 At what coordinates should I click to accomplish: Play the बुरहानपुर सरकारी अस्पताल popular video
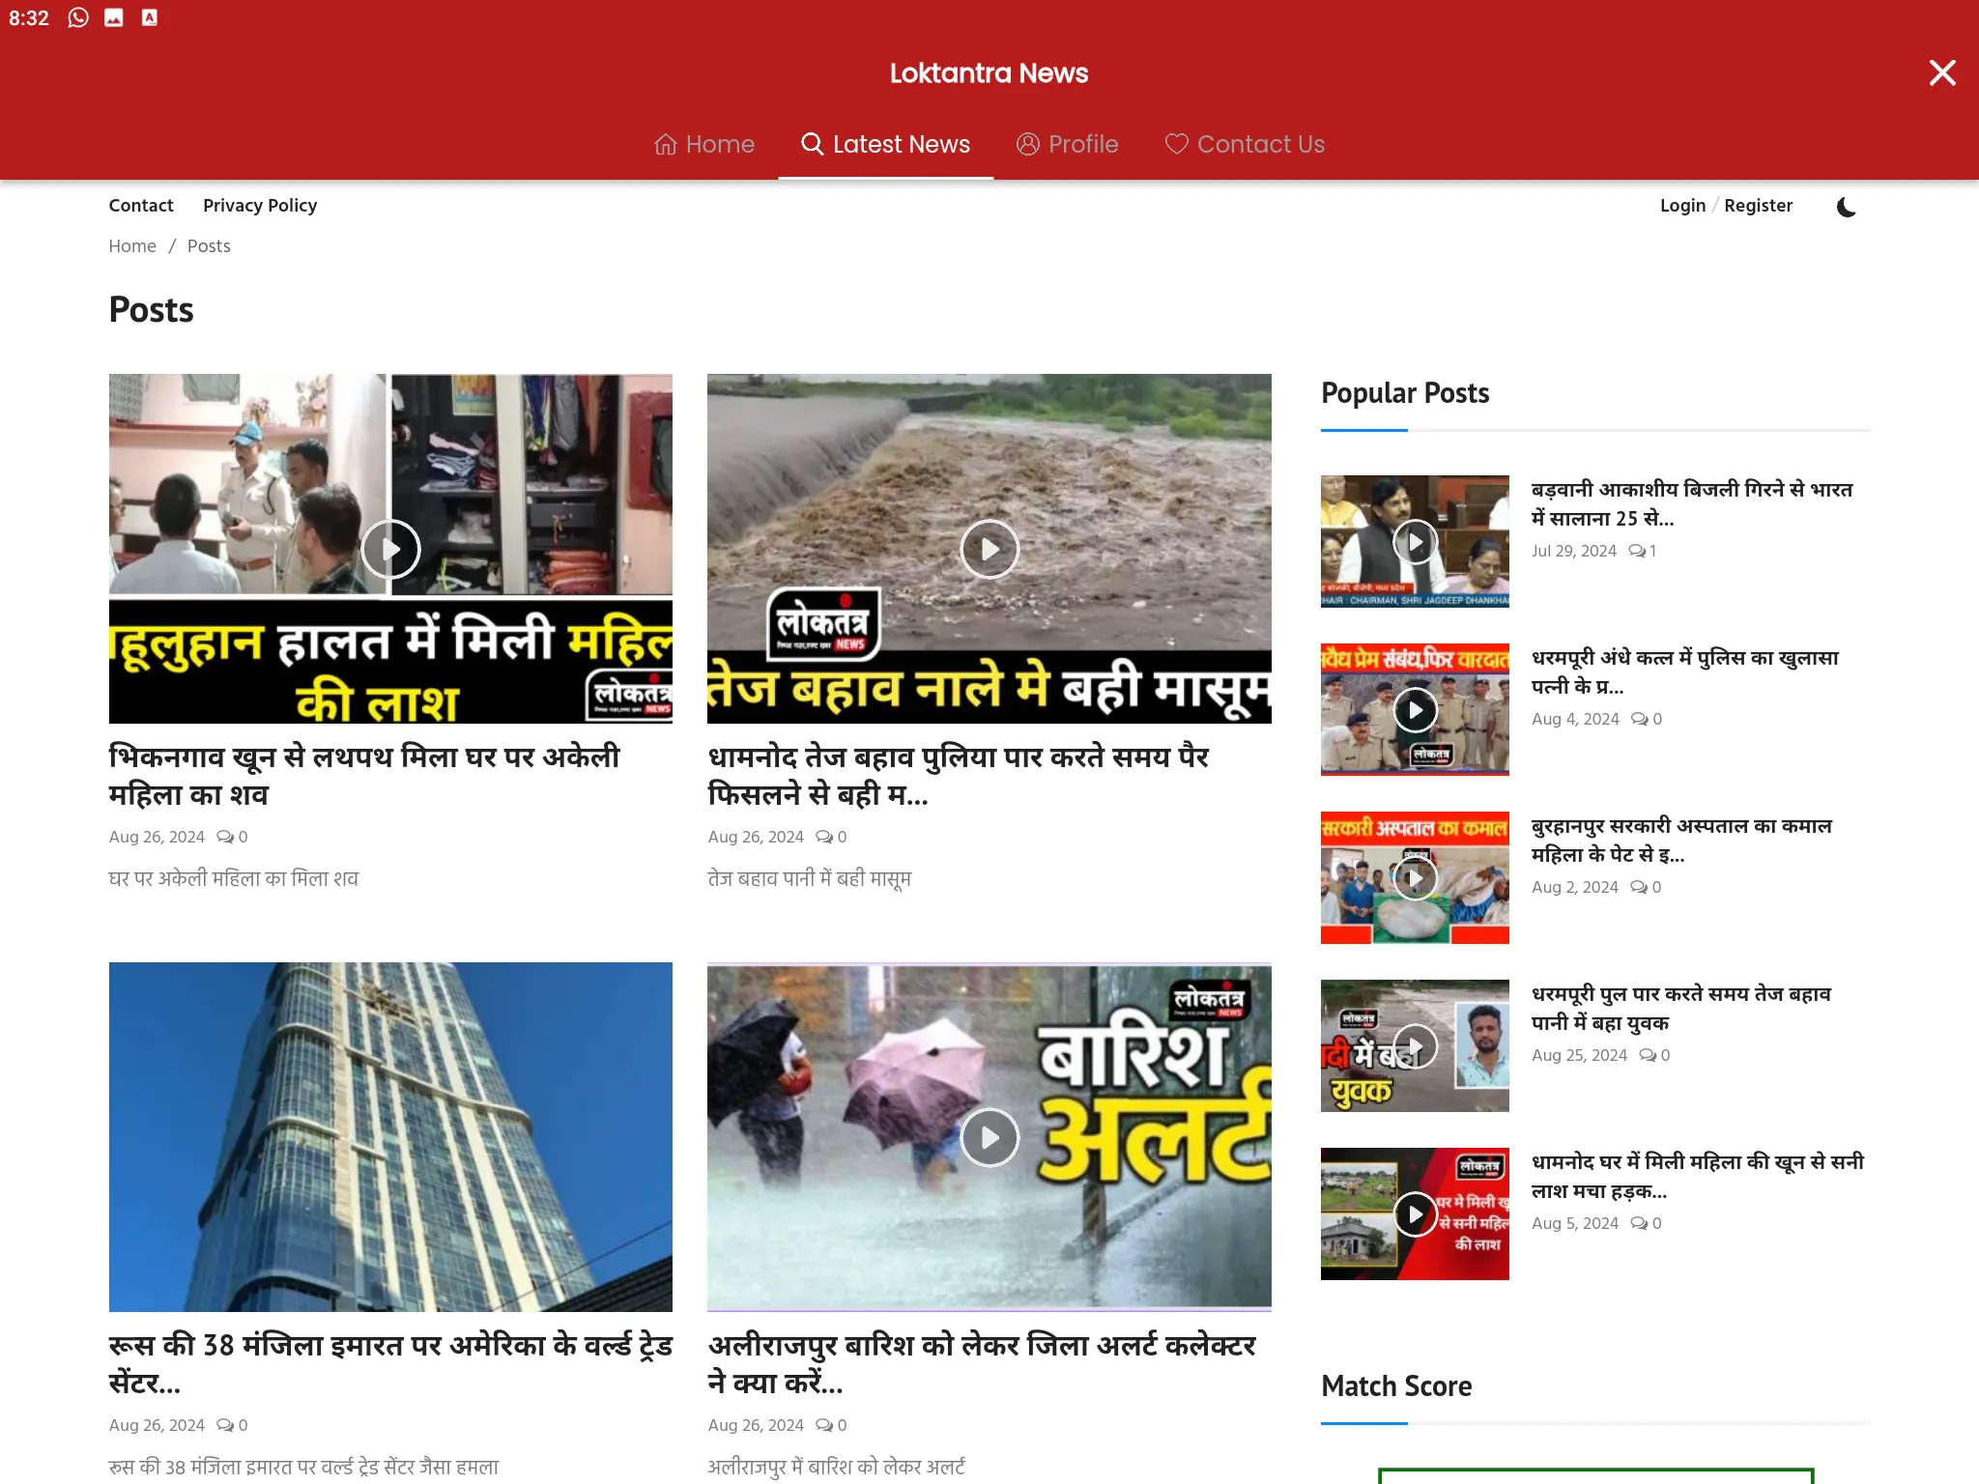1415,878
